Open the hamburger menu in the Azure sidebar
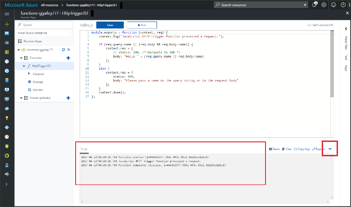Screen dimensions: 351x207 (x=7, y=14)
